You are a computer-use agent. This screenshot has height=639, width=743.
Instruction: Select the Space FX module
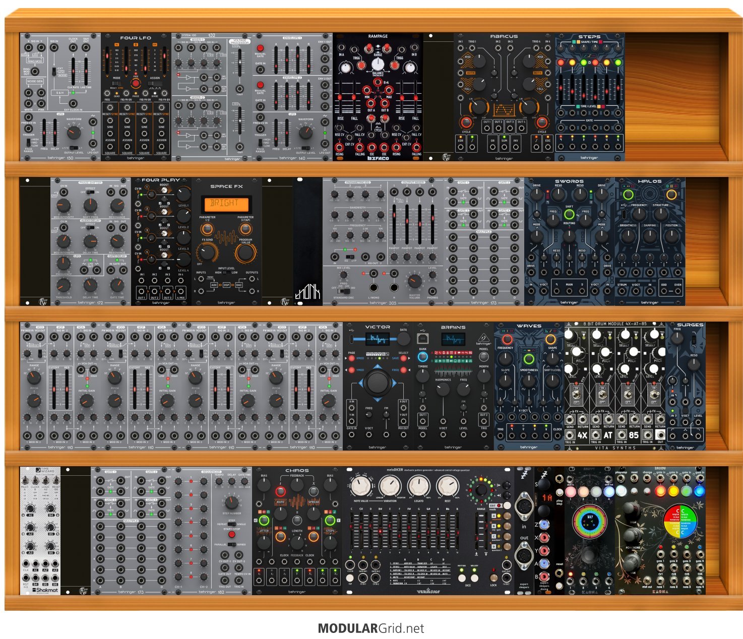[x=227, y=241]
